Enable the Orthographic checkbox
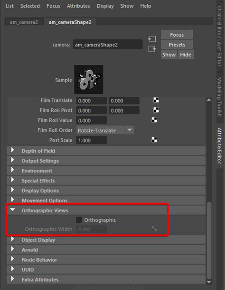Screen dimensions: 225x290 point(79,220)
